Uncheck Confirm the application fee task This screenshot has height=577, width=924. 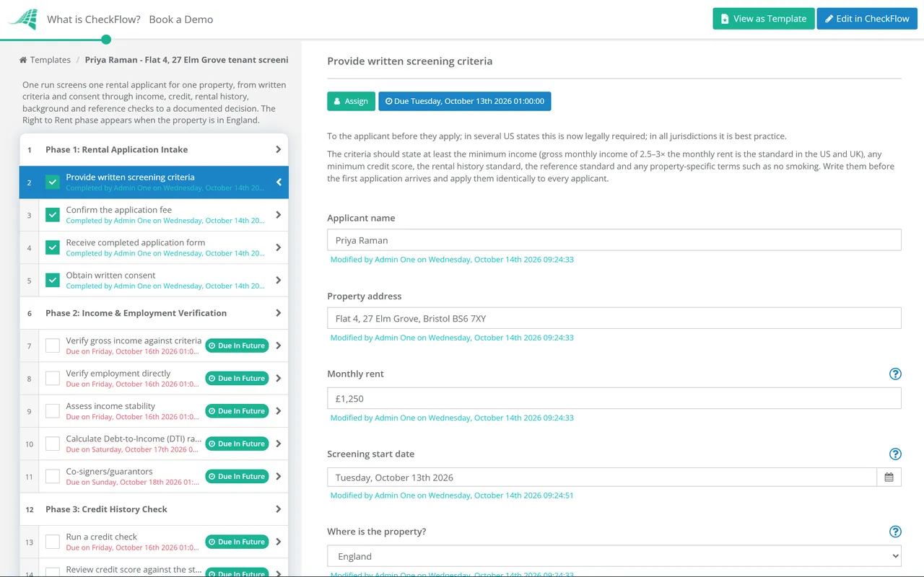(x=53, y=215)
